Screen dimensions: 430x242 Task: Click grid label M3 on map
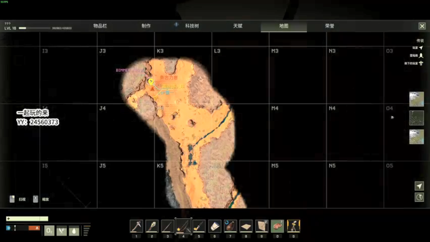pyautogui.click(x=275, y=51)
